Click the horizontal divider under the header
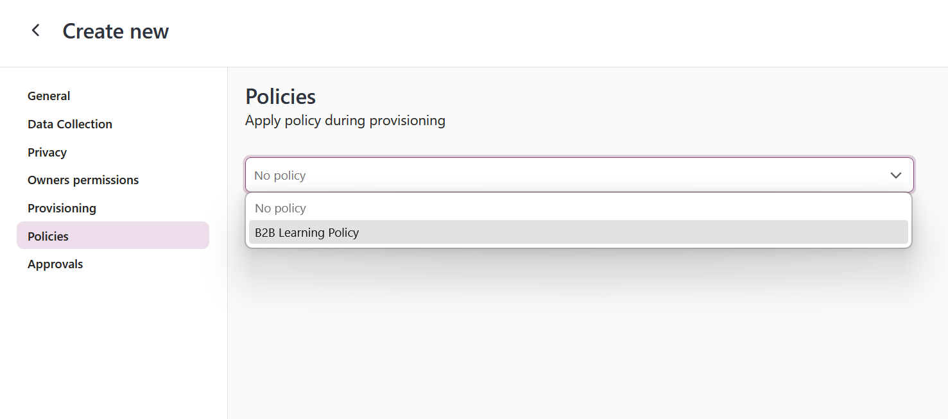 point(474,67)
